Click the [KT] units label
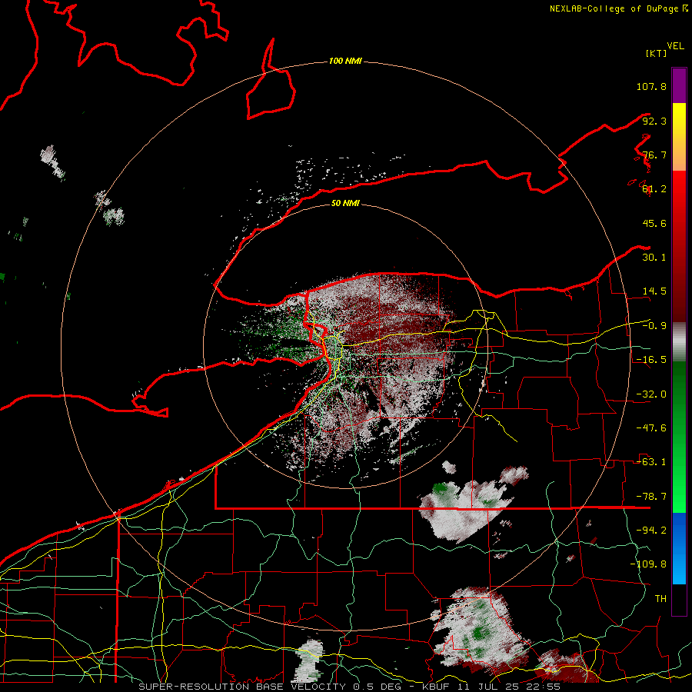 (656, 53)
